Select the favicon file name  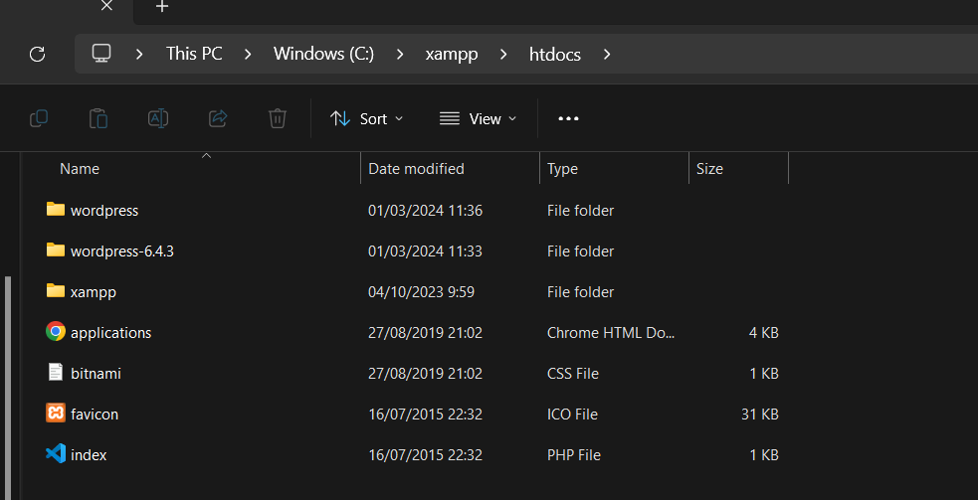tap(95, 414)
